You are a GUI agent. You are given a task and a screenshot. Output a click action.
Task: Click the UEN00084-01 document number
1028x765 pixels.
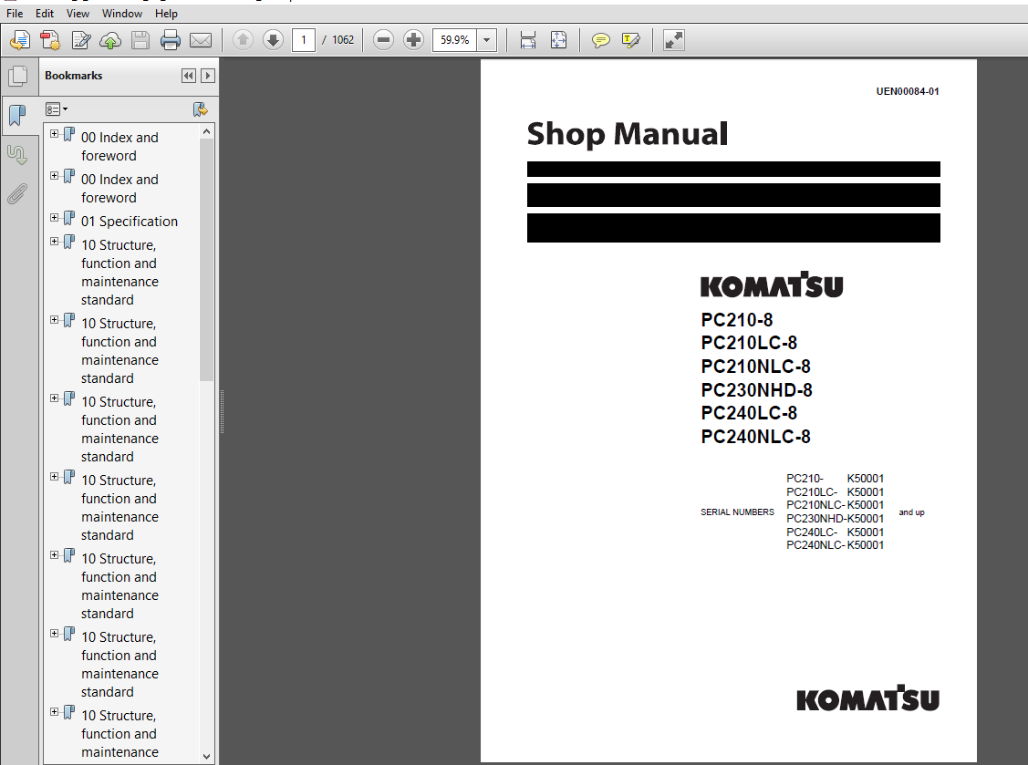908,91
